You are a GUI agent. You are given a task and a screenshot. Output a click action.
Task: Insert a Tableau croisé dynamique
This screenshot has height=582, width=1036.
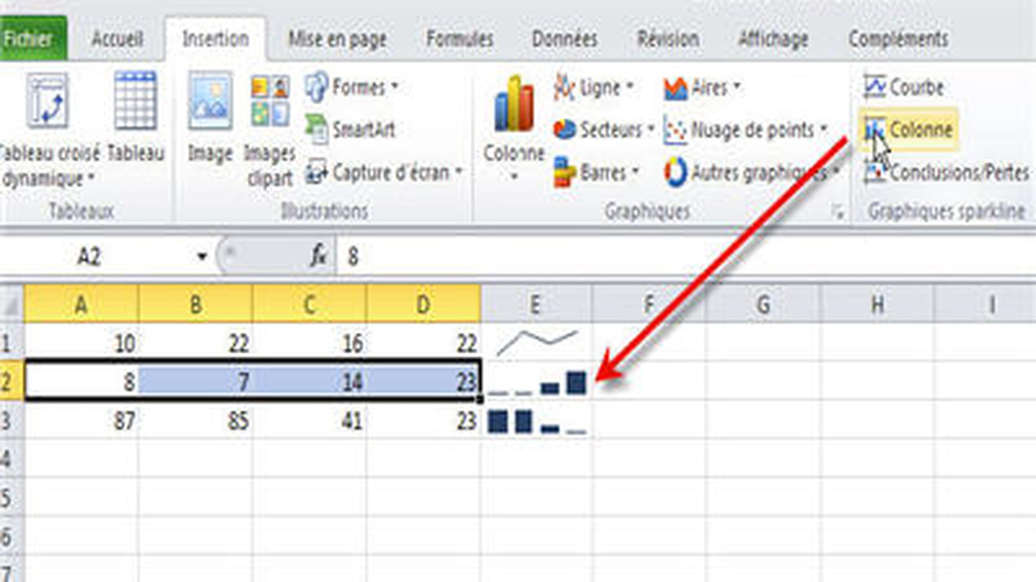49,129
